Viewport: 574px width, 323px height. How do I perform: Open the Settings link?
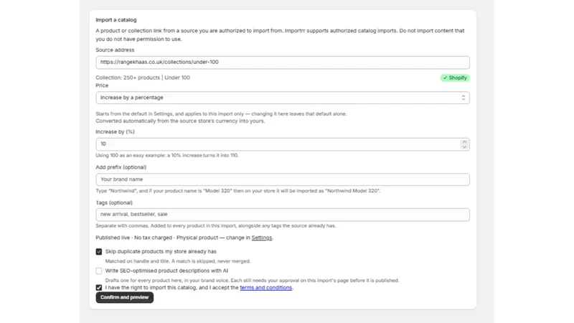click(x=261, y=238)
